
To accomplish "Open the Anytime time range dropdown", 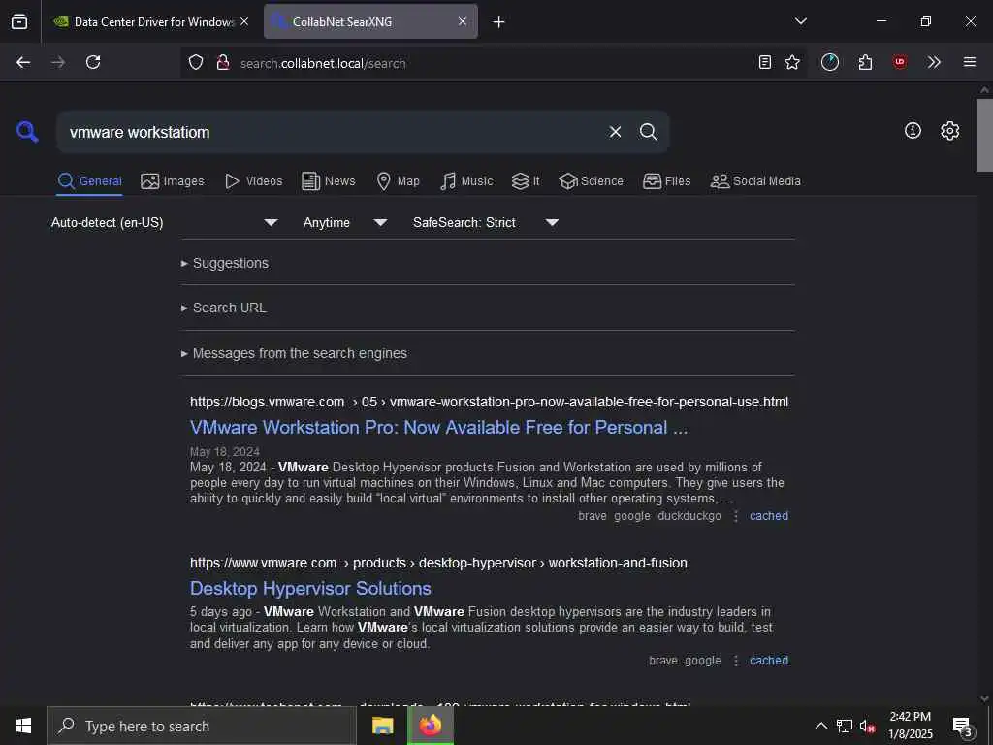I will click(345, 222).
